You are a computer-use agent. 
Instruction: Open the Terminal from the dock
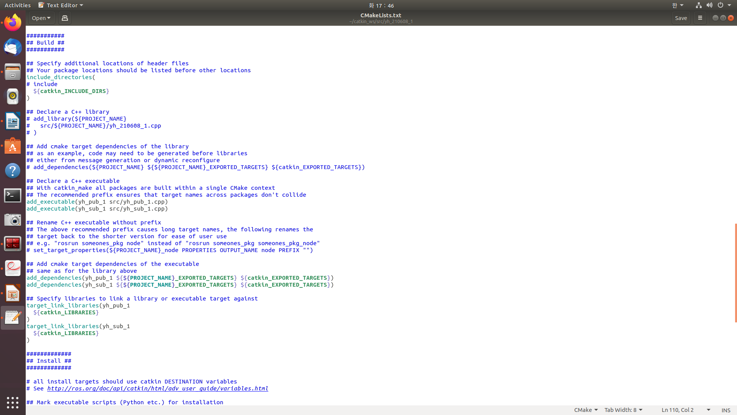(x=13, y=195)
